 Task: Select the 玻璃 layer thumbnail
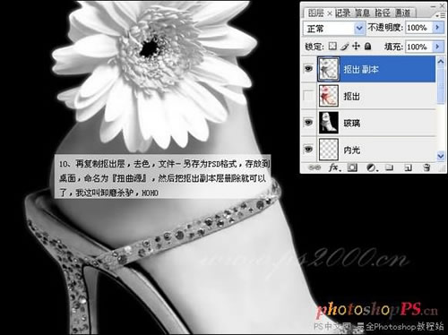click(x=329, y=123)
